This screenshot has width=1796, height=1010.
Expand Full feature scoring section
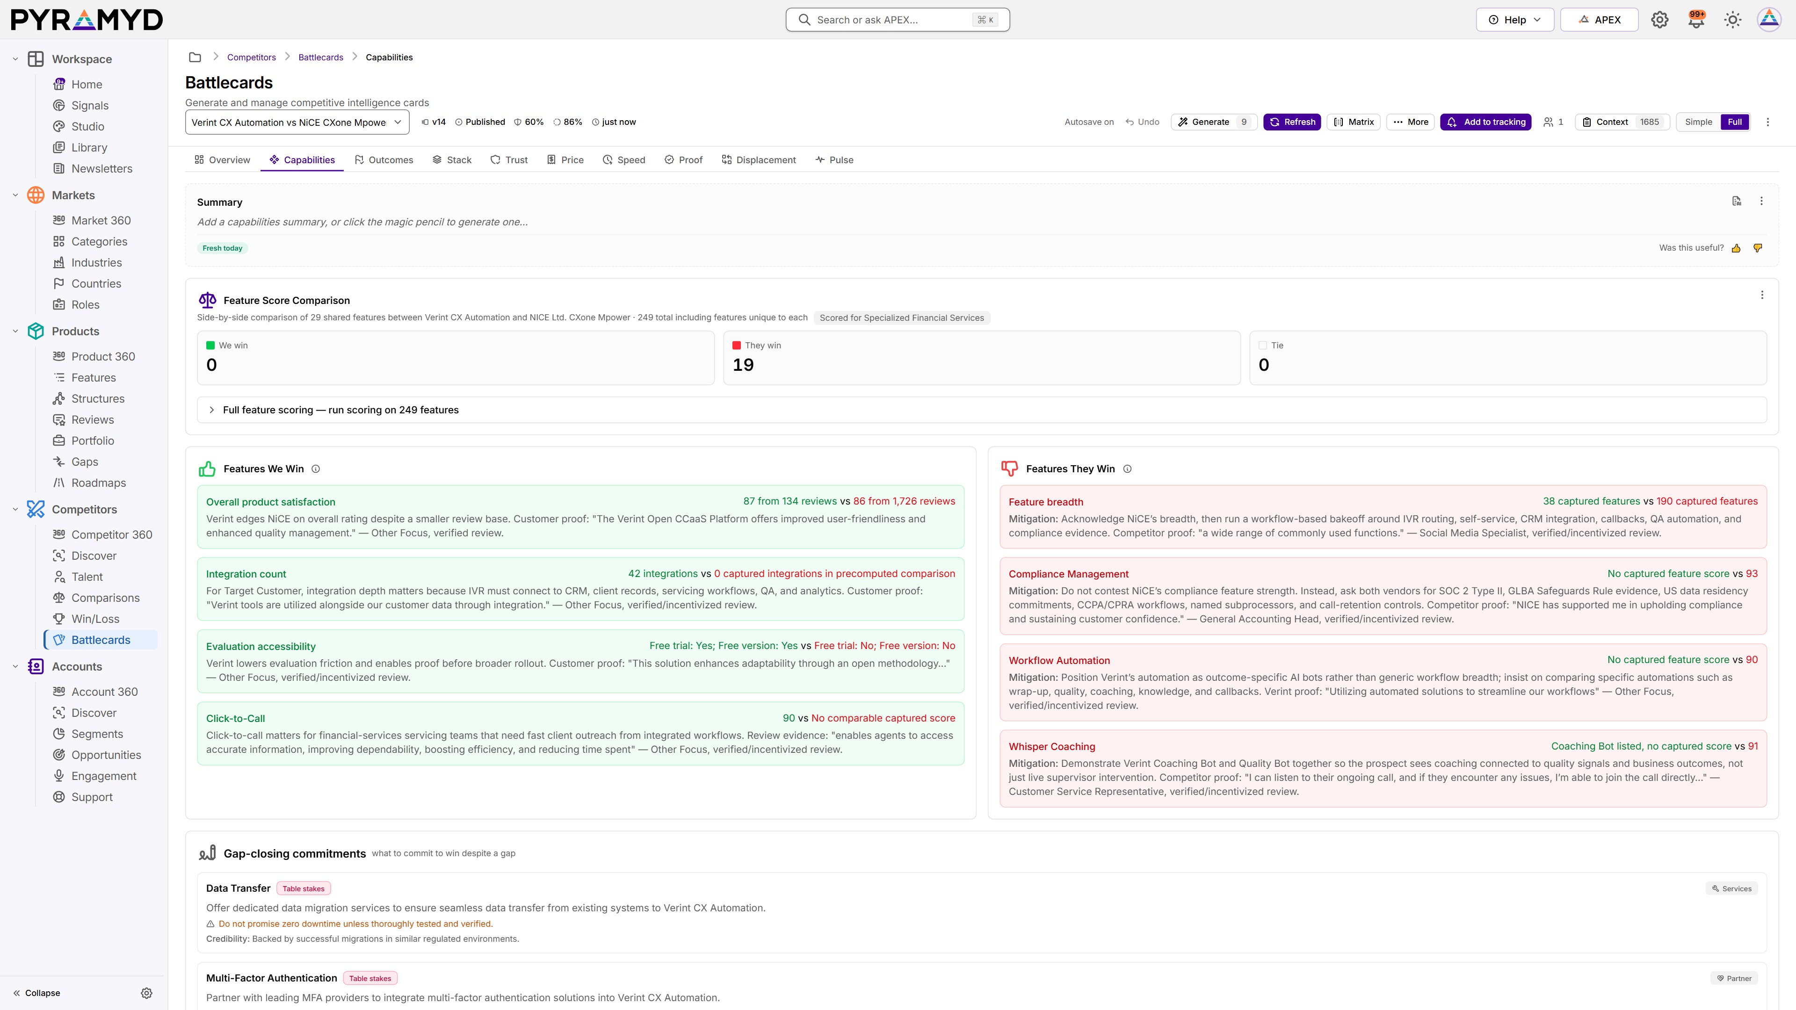click(x=982, y=410)
